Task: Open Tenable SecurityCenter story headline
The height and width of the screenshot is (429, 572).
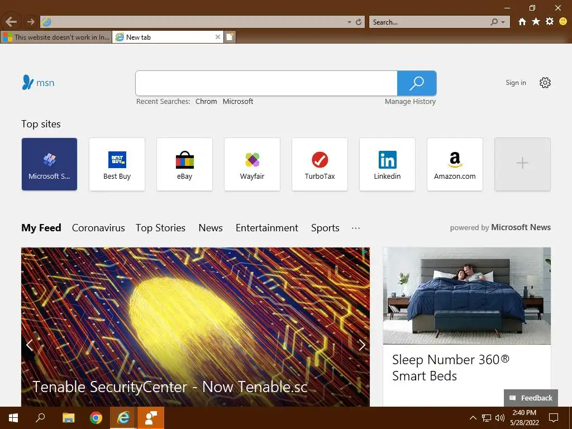Action: click(x=170, y=387)
